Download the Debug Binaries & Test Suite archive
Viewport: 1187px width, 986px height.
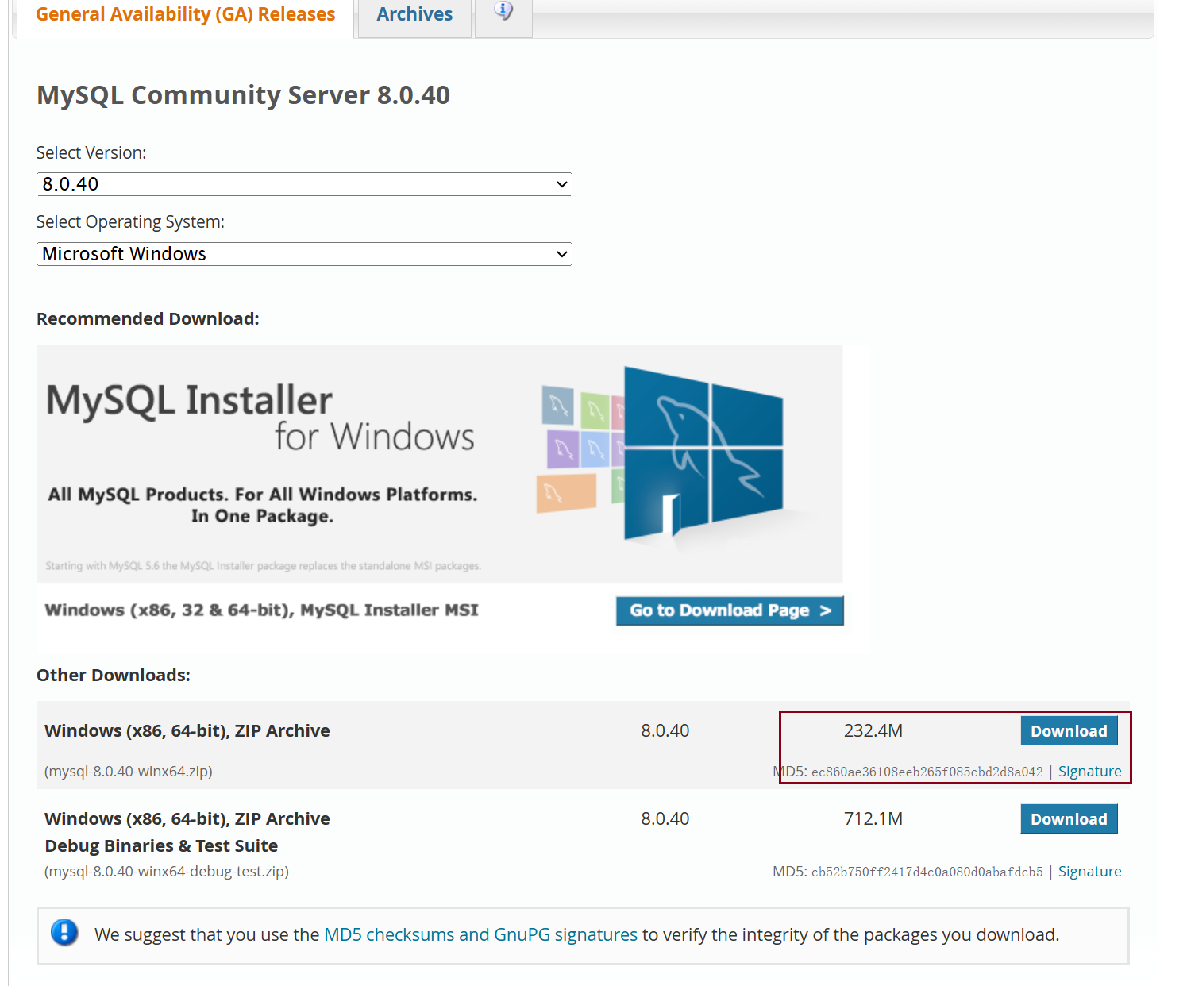point(1069,819)
